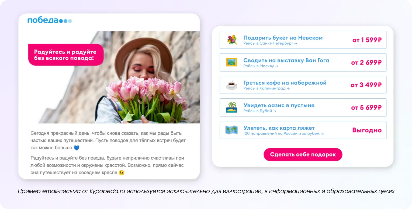Click the world map icon
Viewport: 412px width, 209px height.
[231, 130]
